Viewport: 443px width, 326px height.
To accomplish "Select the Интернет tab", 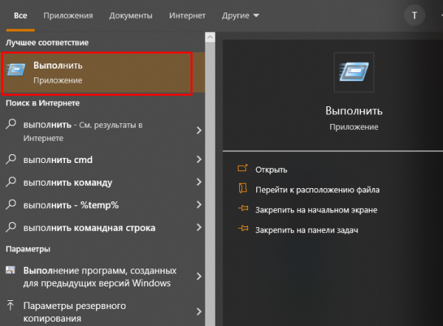I will click(188, 15).
